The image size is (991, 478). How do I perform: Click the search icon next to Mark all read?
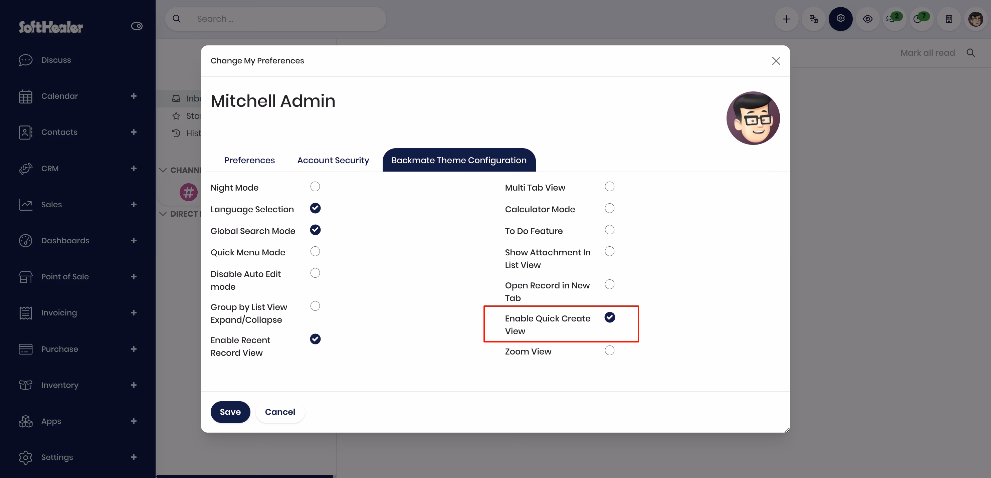pyautogui.click(x=970, y=53)
